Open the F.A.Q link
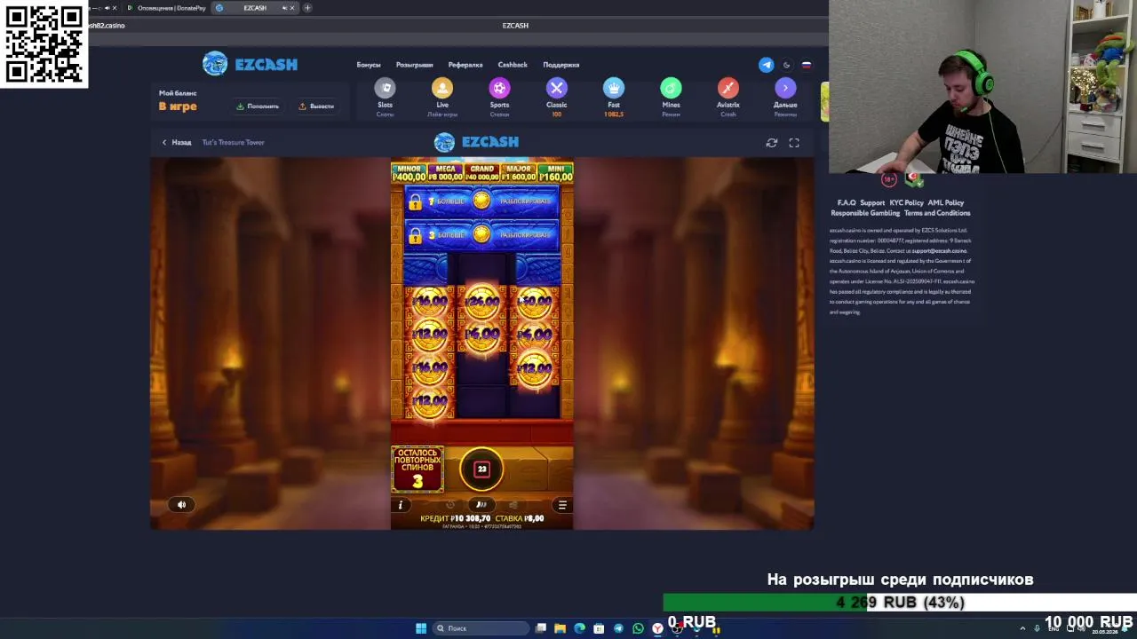The image size is (1137, 639). coord(846,202)
